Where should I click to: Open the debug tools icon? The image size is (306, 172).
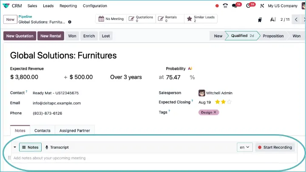[262, 6]
